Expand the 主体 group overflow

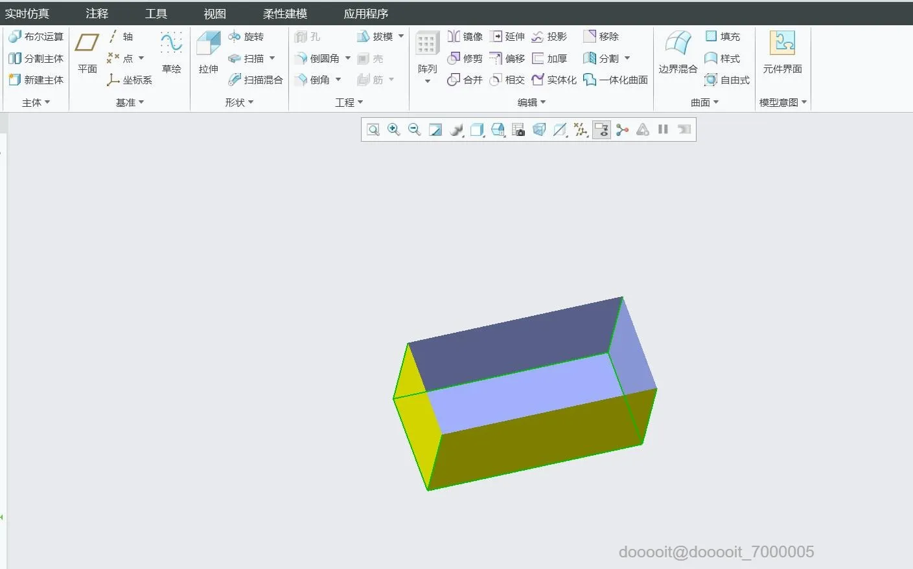(36, 102)
